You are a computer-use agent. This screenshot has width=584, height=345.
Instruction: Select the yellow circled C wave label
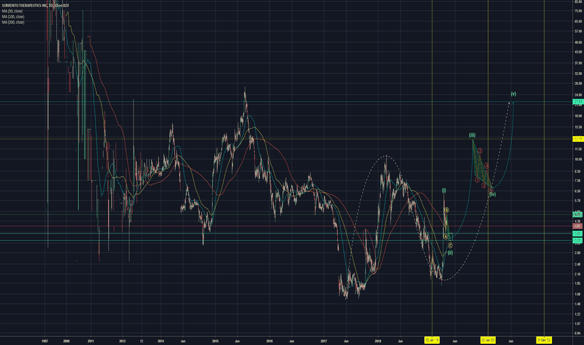click(450, 245)
